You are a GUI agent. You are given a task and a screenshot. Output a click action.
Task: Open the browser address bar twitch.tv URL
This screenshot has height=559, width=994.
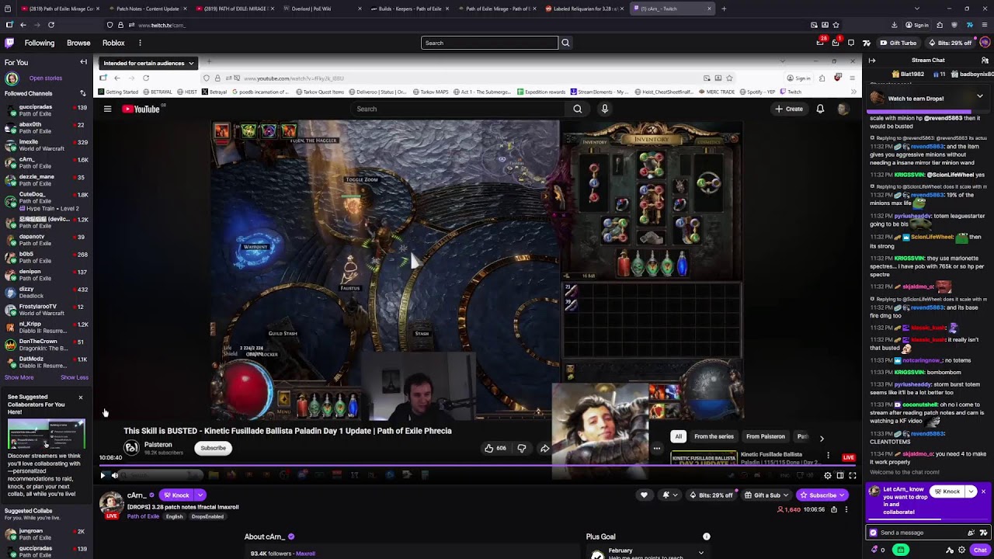162,25
